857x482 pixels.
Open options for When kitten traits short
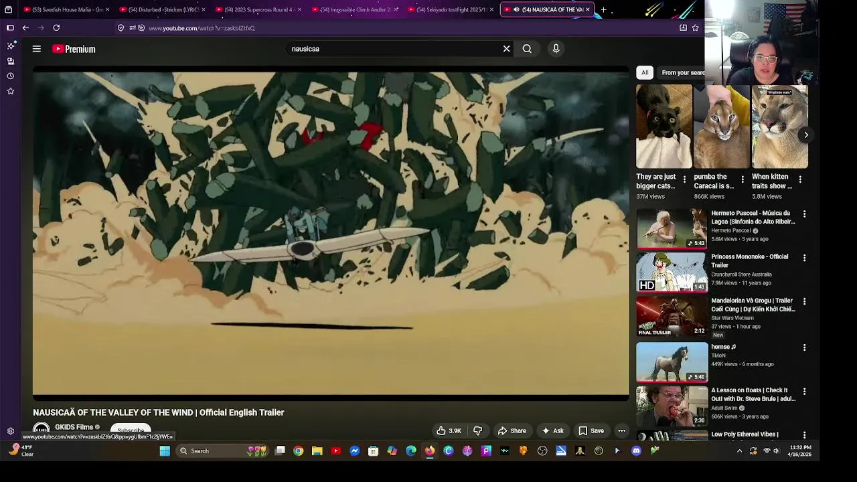tap(800, 179)
